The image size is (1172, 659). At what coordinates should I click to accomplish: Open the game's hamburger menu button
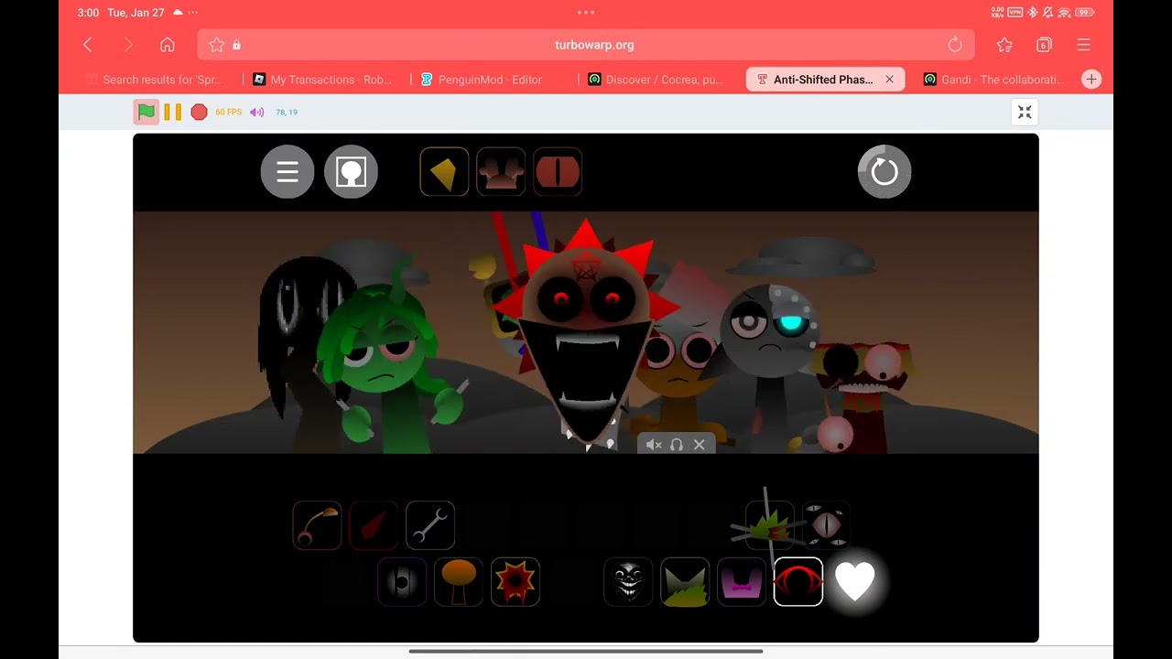click(288, 171)
